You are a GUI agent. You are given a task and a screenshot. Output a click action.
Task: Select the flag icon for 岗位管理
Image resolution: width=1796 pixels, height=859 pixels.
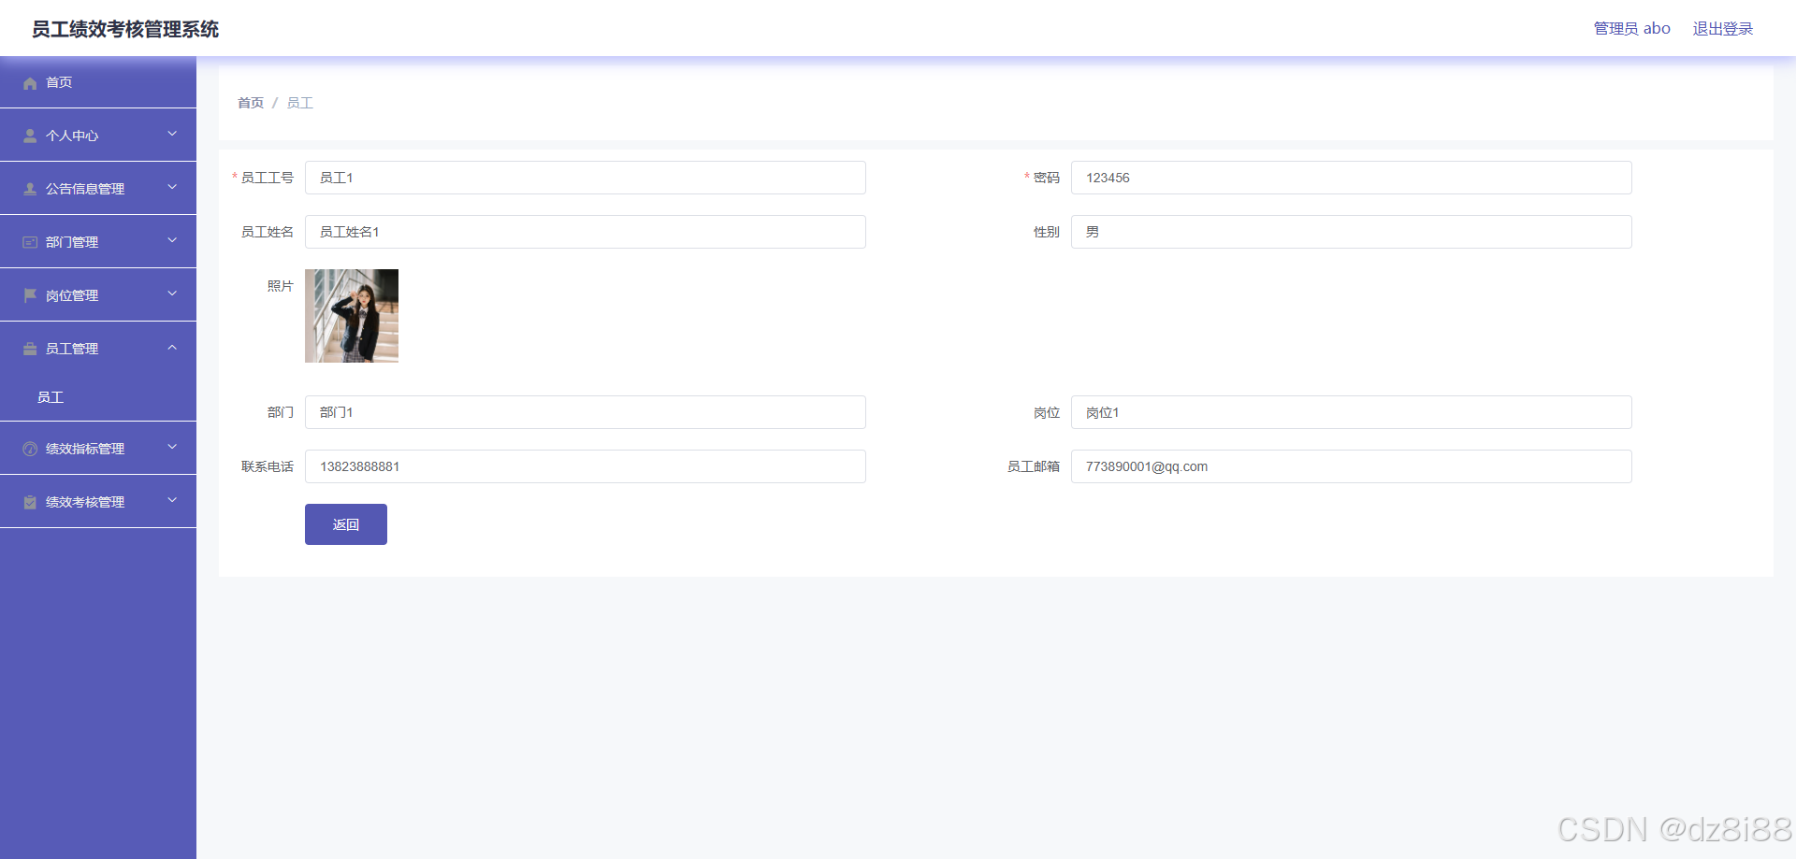click(29, 294)
